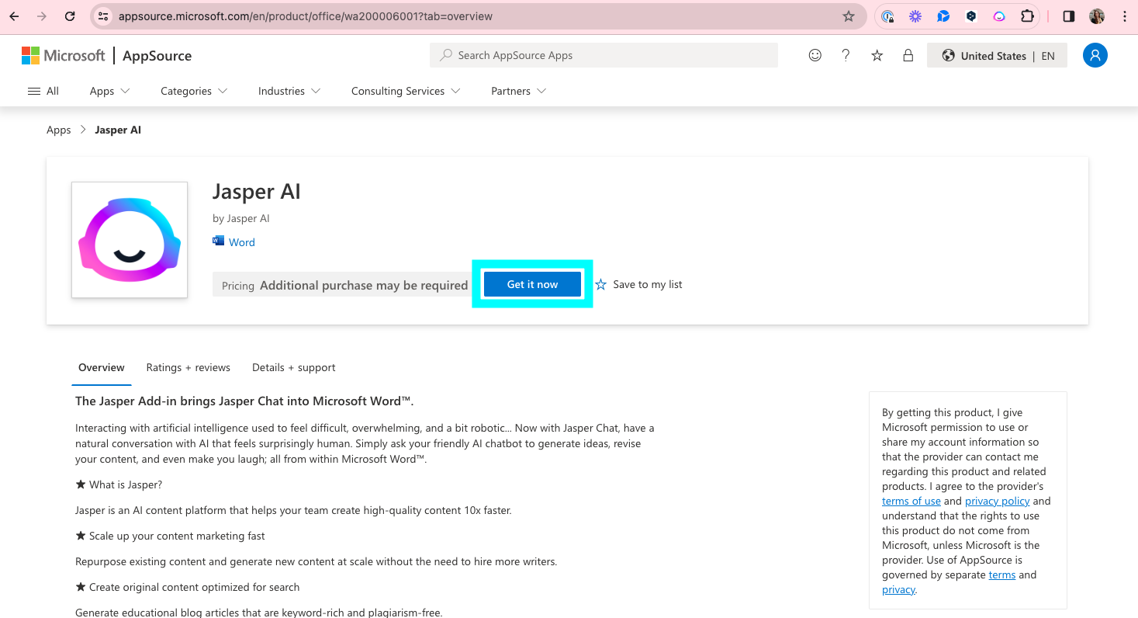Switch to Details + support tab
Viewport: 1138px width, 618px height.
[x=294, y=367]
